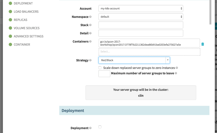Open the Namespace dropdown
Viewport: 217px width, 133px height.
(x=141, y=17)
